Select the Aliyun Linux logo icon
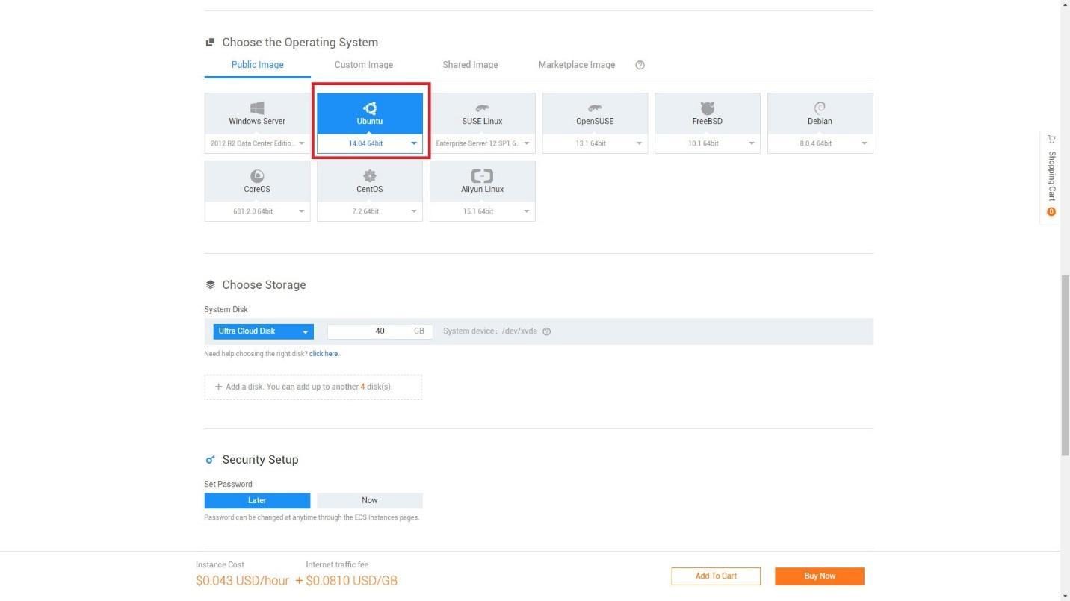 [482, 176]
